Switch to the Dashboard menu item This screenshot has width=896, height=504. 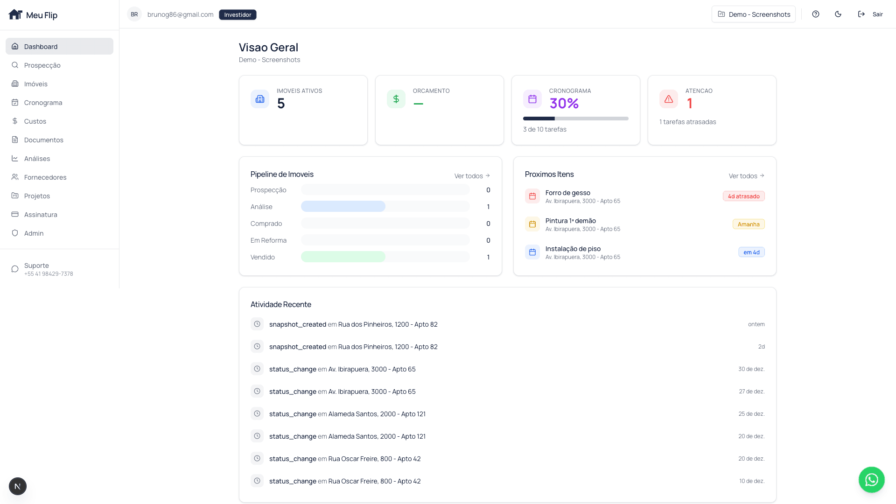41,46
